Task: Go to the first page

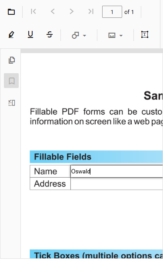Action: 33,11
